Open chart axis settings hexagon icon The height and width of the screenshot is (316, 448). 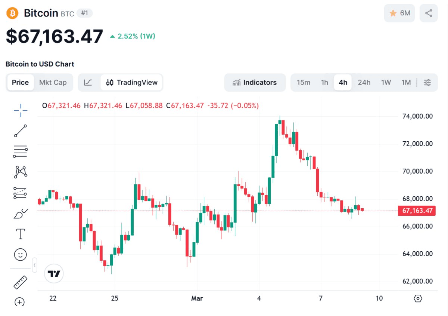(x=418, y=298)
